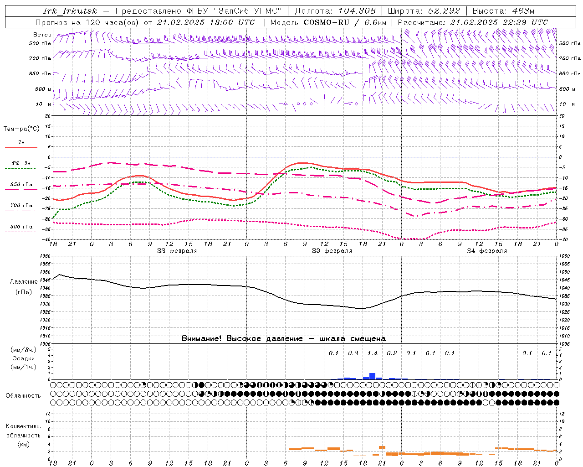This screenshot has height=467, width=583.
Task: Click the Irk_Irkutsk station title
Action: pyautogui.click(x=70, y=11)
